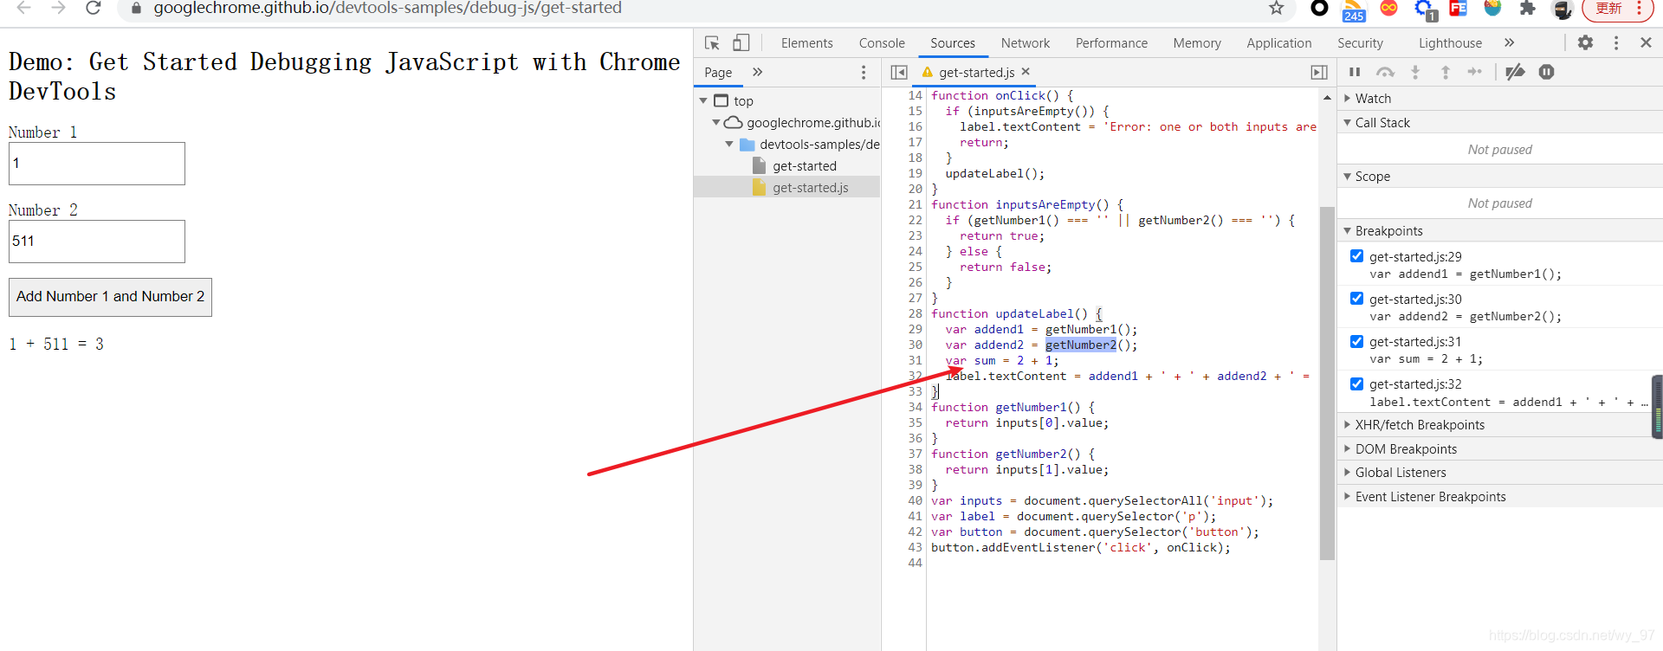
Task: Open the navigator pane three-dot menu
Action: (864, 72)
